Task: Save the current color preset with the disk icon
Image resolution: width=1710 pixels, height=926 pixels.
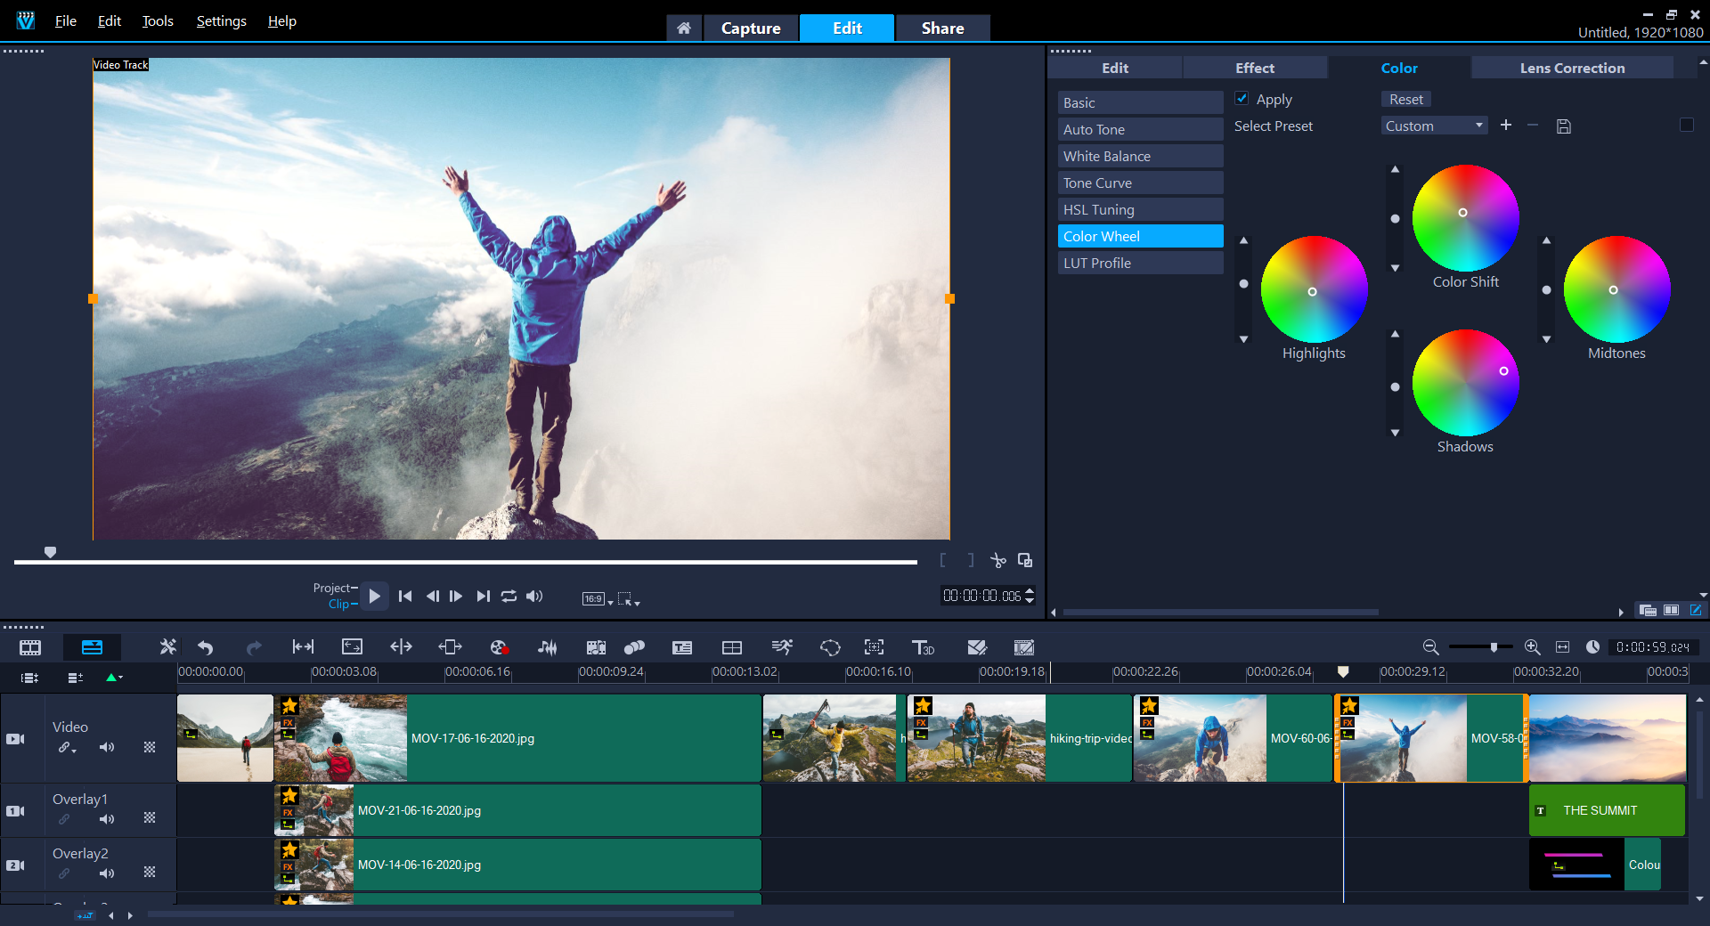Action: point(1564,126)
